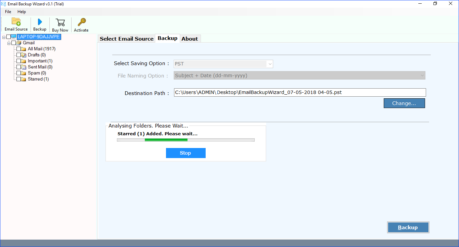Select the Sent Mail (0) label
This screenshot has width=459, height=247.
[x=40, y=67]
